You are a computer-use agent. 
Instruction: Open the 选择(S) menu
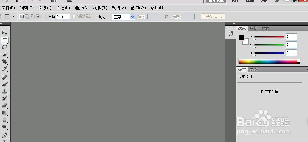tap(81, 8)
